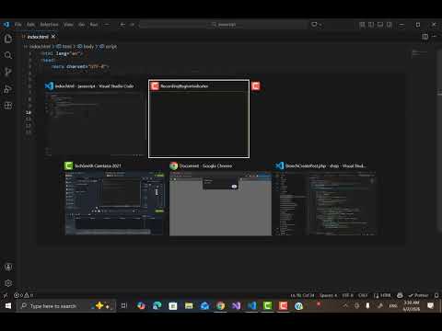Open the editor more actions menu

[435, 37]
